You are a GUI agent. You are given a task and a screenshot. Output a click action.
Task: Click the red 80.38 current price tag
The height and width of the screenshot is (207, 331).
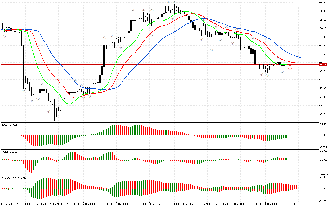coord(322,65)
